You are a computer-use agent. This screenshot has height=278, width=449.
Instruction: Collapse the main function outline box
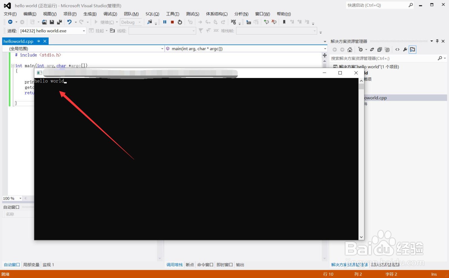point(13,66)
